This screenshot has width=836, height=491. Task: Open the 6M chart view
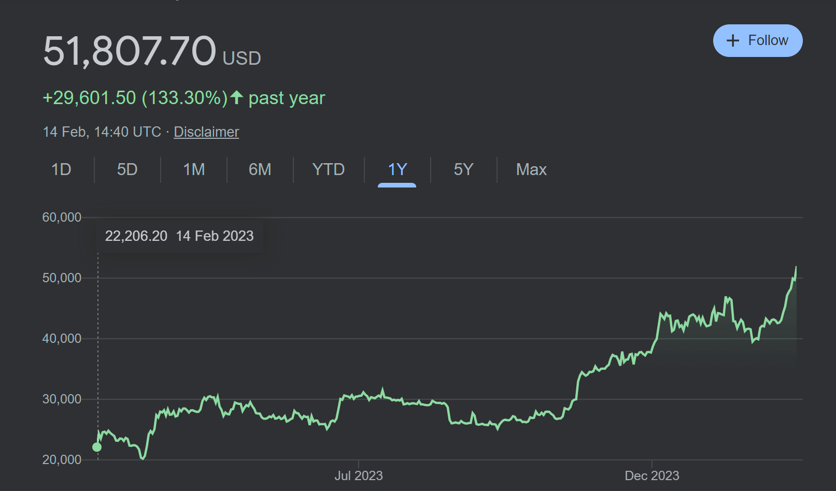(x=260, y=169)
